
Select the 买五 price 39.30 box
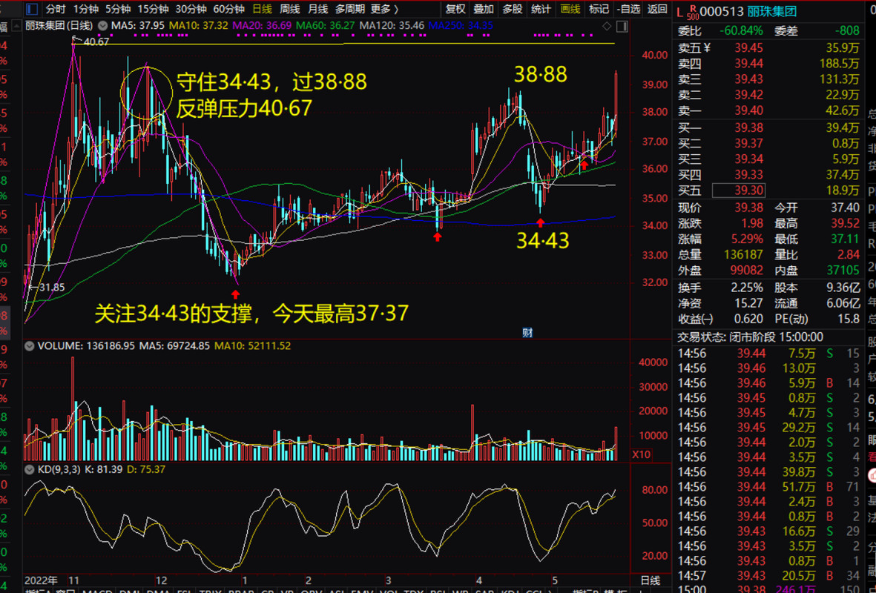[x=738, y=191]
